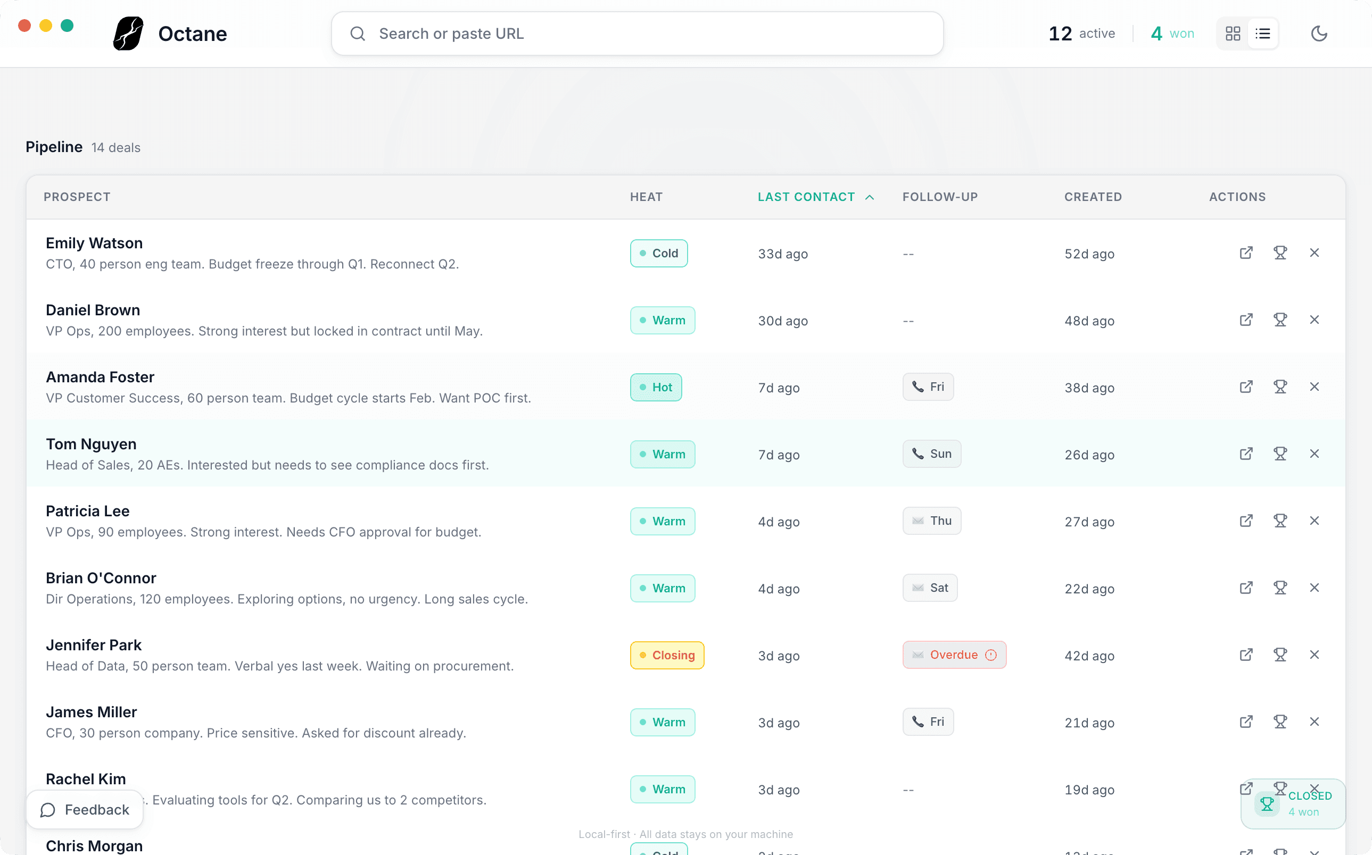Open the Feedback dialog
The height and width of the screenshot is (855, 1372).
[84, 809]
